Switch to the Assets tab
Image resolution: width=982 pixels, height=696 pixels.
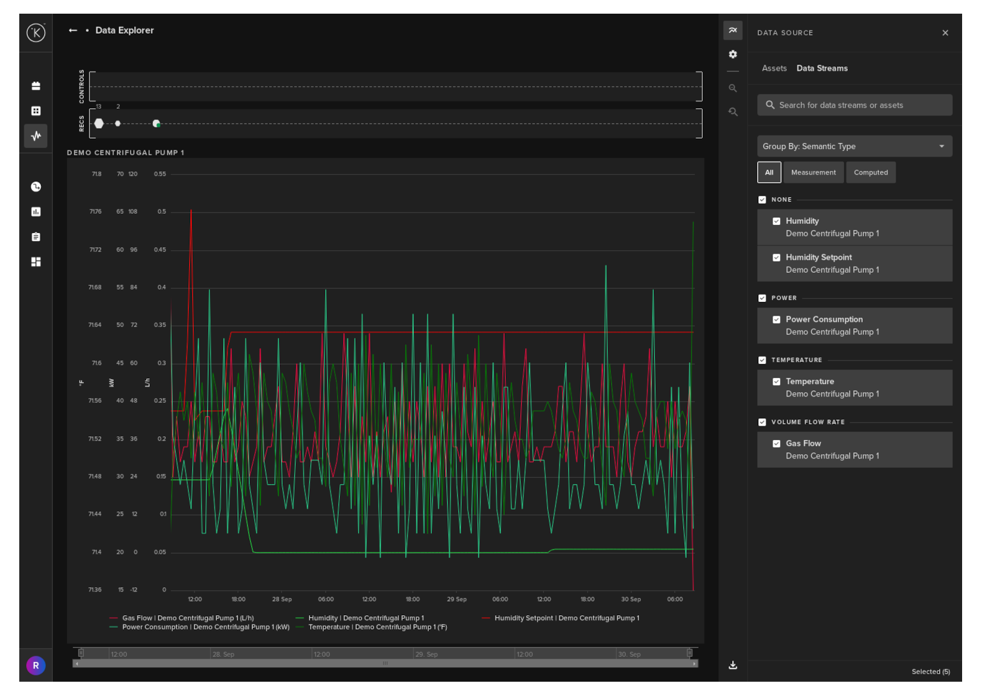(x=774, y=68)
